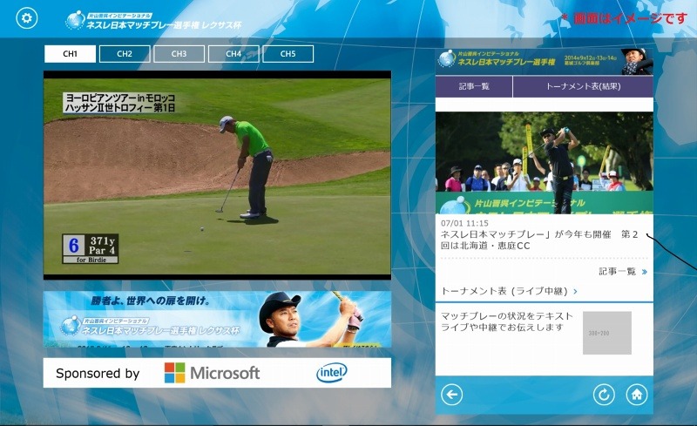The image size is (697, 426).
Task: Open the トーナメント表 (ライブ中継) link
Action: [509, 291]
